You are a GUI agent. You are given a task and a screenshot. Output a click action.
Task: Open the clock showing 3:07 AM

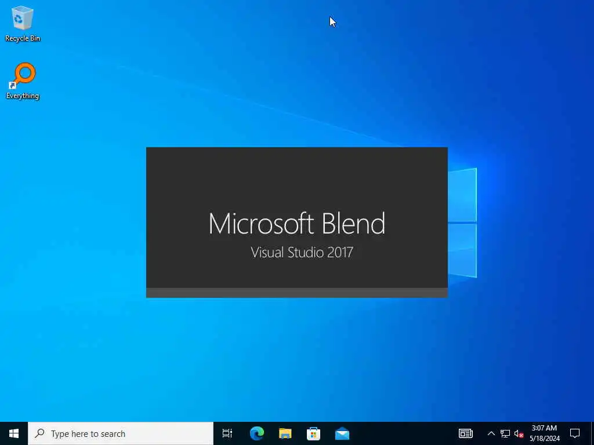click(x=544, y=433)
